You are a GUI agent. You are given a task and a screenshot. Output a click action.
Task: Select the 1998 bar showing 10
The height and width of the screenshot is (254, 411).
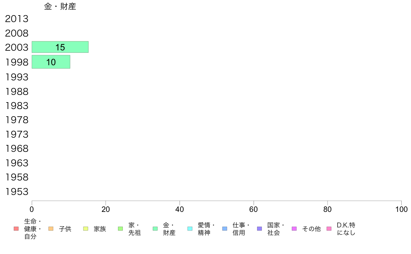pyautogui.click(x=51, y=62)
